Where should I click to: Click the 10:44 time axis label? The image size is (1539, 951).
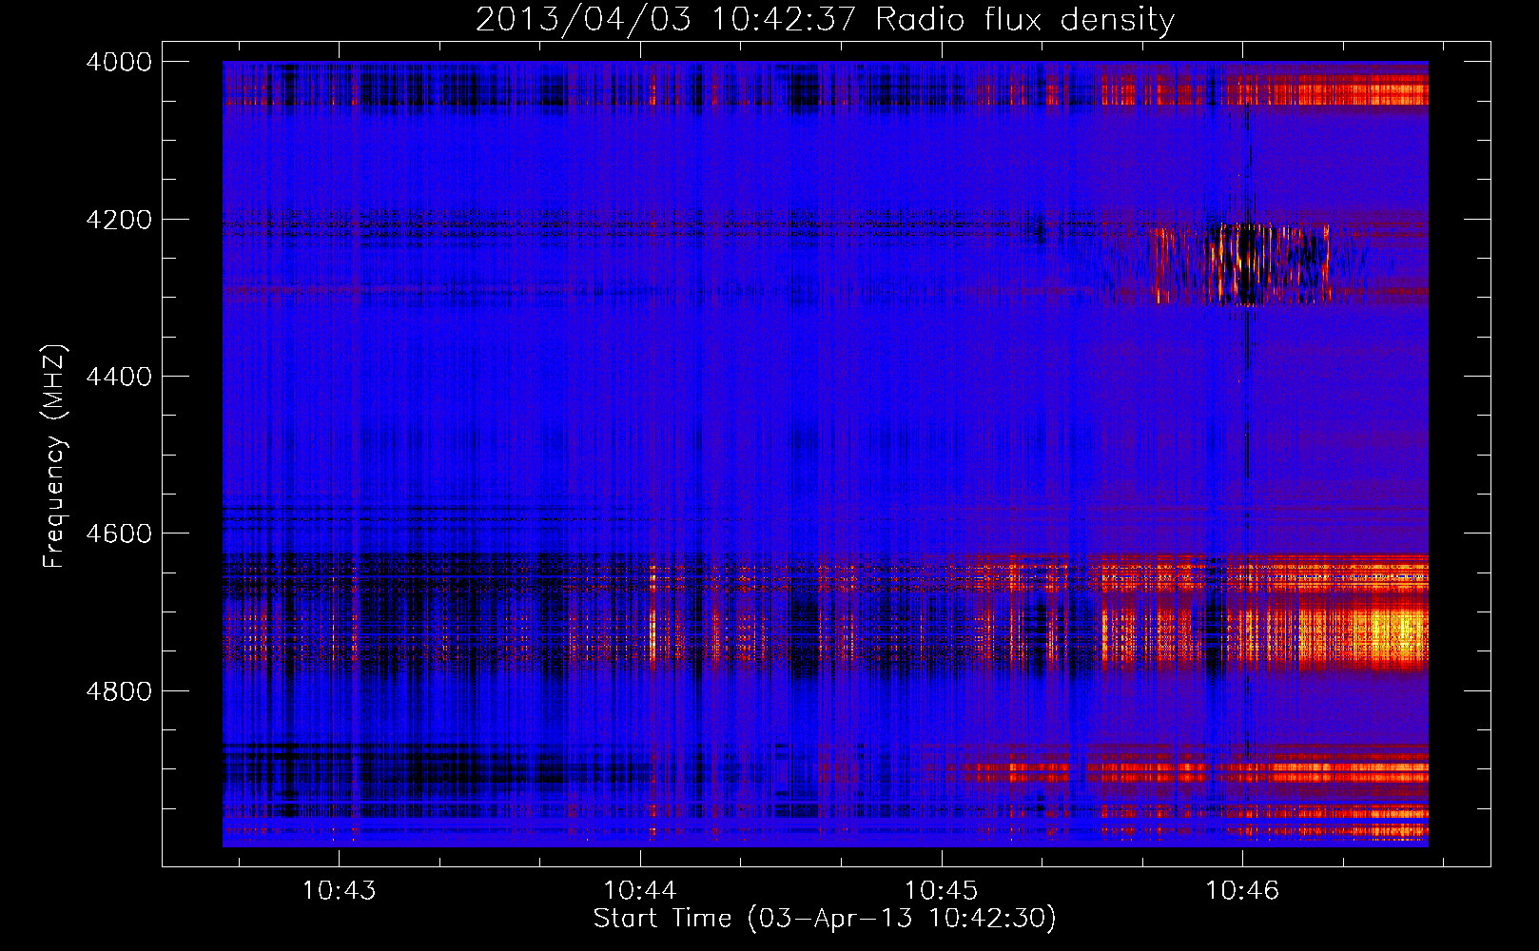[640, 890]
